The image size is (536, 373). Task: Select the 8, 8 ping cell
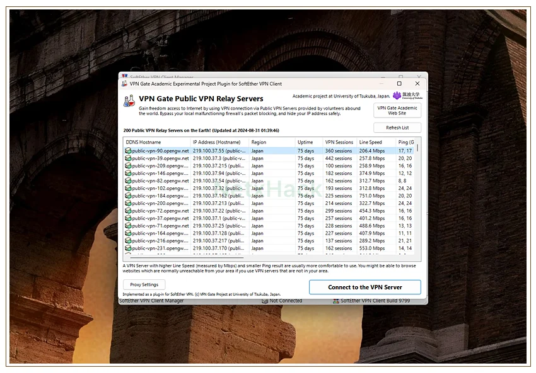point(402,181)
